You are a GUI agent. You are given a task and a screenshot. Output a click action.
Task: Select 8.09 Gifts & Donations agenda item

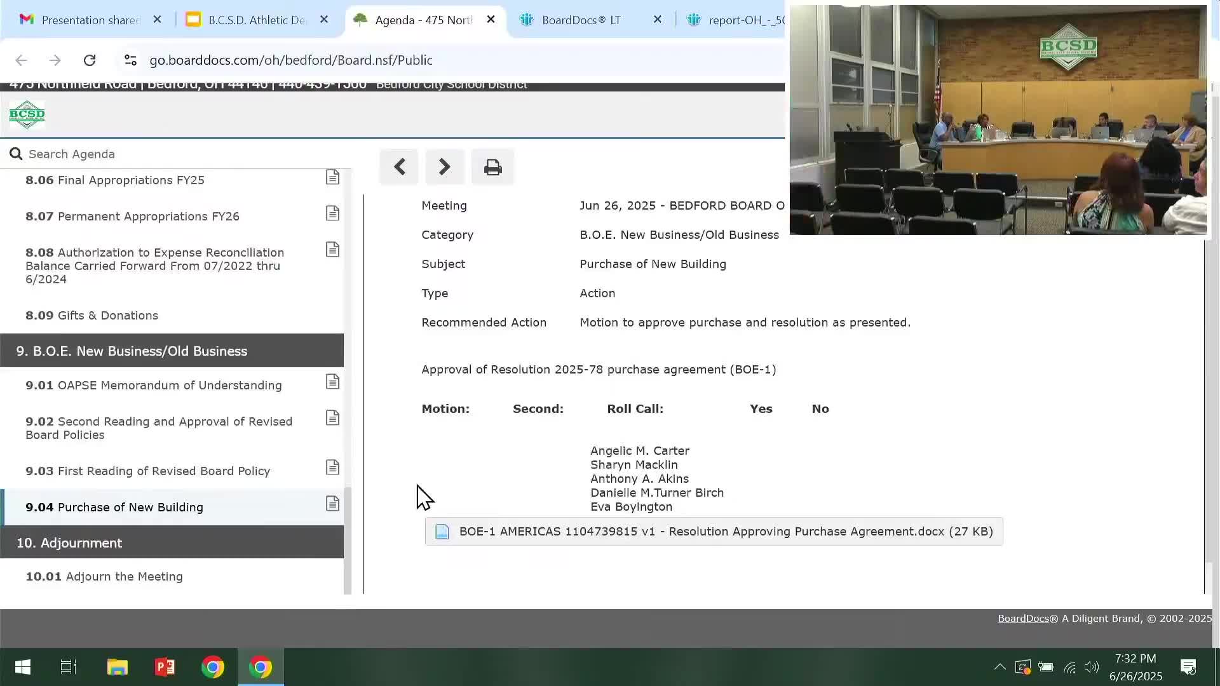(91, 315)
